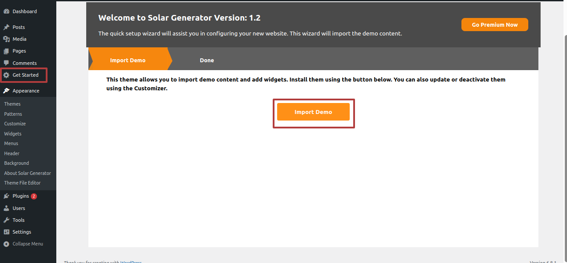
Task: Click the Pages document icon
Action: click(x=6, y=51)
